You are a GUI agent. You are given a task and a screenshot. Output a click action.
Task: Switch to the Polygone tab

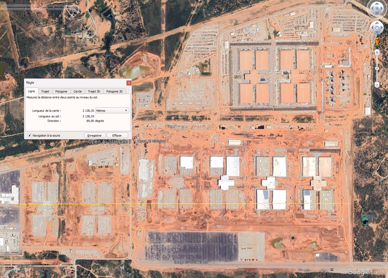[x=61, y=91]
